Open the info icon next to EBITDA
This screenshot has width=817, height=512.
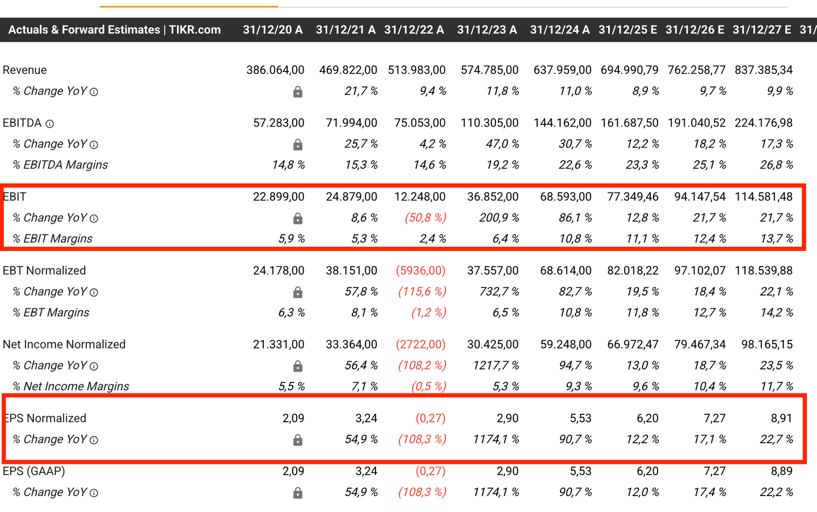(x=50, y=124)
